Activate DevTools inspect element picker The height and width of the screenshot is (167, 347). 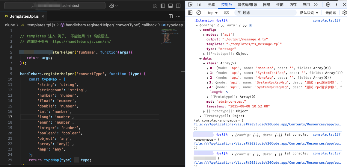pyautogui.click(x=190, y=5)
